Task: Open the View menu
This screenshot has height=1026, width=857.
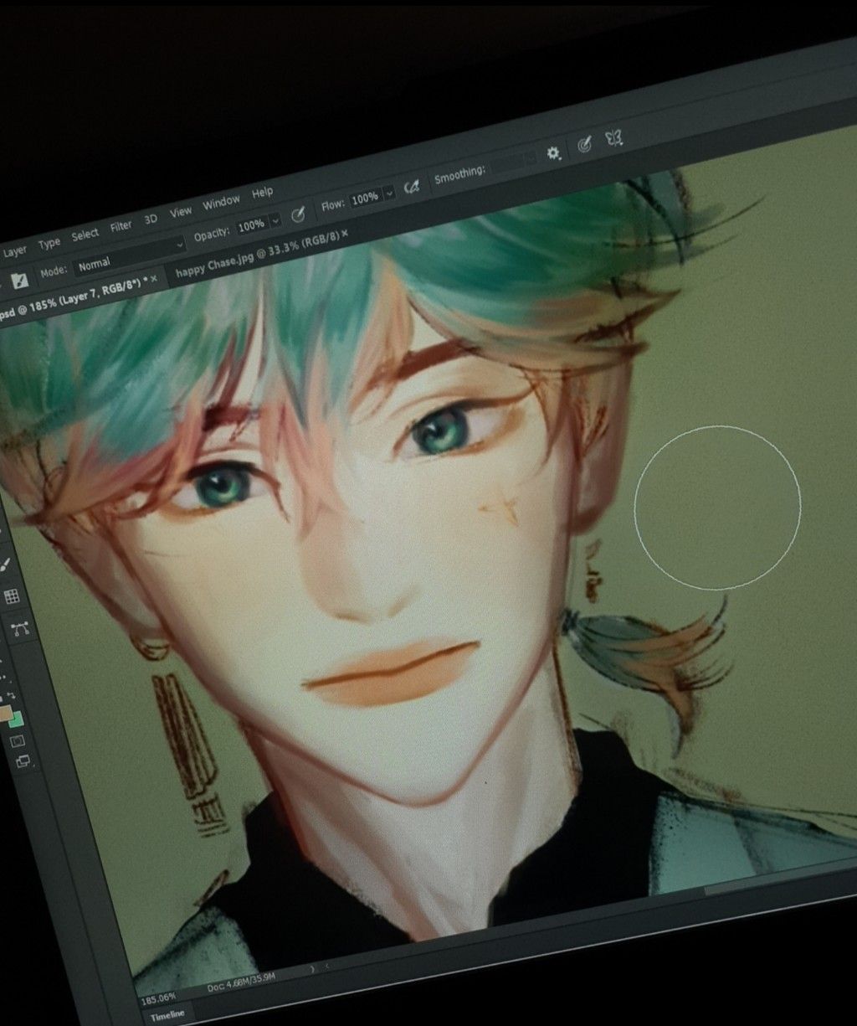Action: 181,212
